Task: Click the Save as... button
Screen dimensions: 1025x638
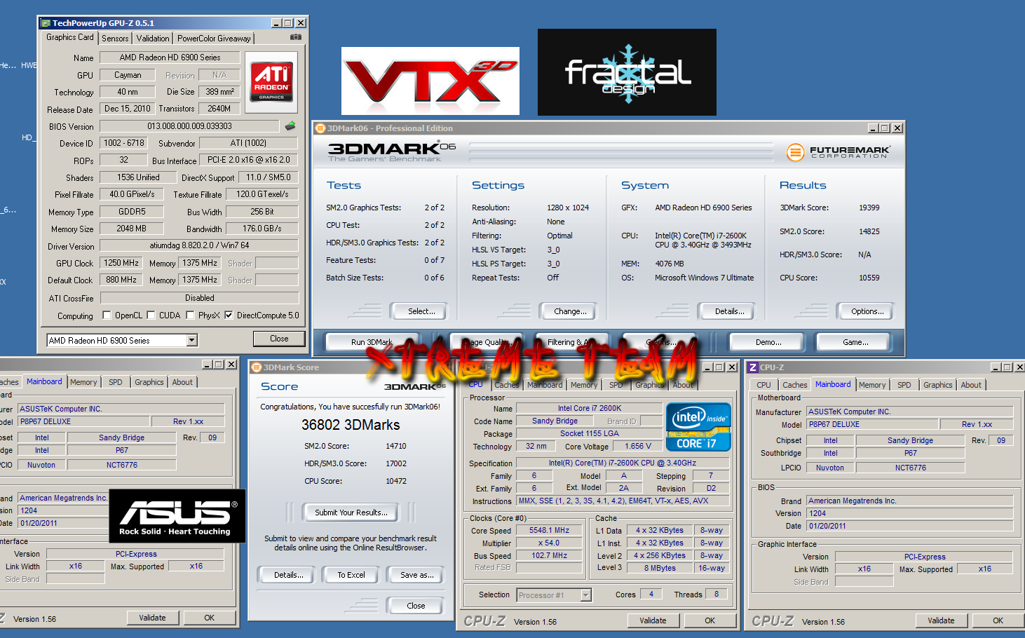Action: point(416,575)
